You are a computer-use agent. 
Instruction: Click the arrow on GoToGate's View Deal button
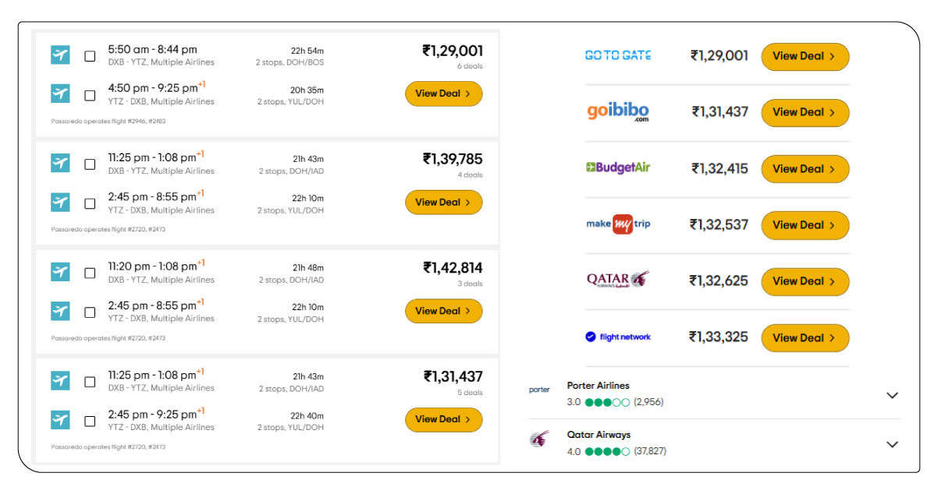[x=832, y=56]
